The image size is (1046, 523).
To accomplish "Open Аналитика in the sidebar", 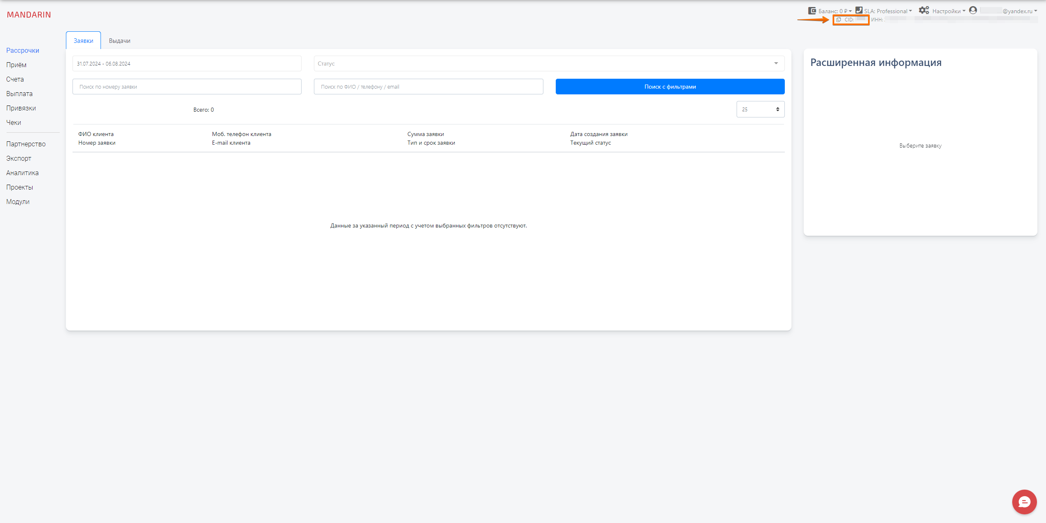I will coord(22,173).
